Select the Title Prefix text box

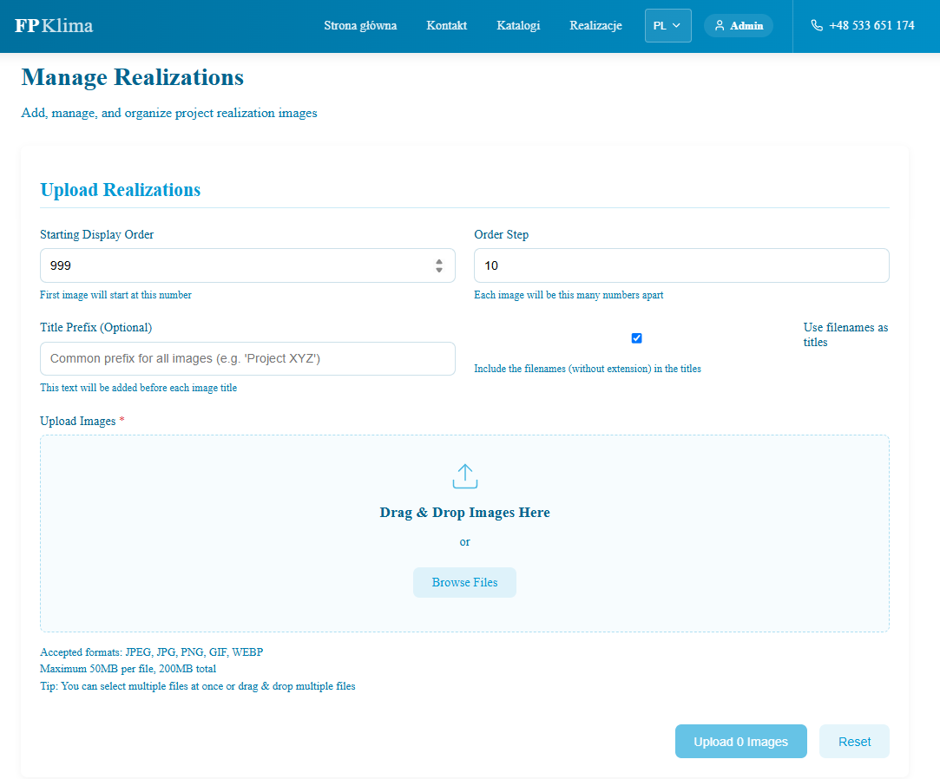(247, 358)
